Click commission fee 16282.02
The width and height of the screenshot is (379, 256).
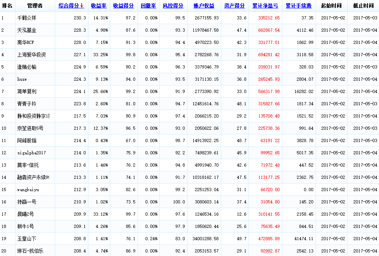click(x=304, y=91)
